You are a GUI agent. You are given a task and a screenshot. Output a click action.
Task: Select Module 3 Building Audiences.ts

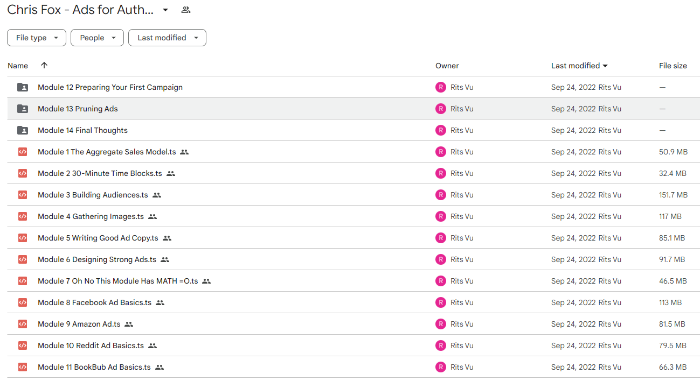pos(93,195)
